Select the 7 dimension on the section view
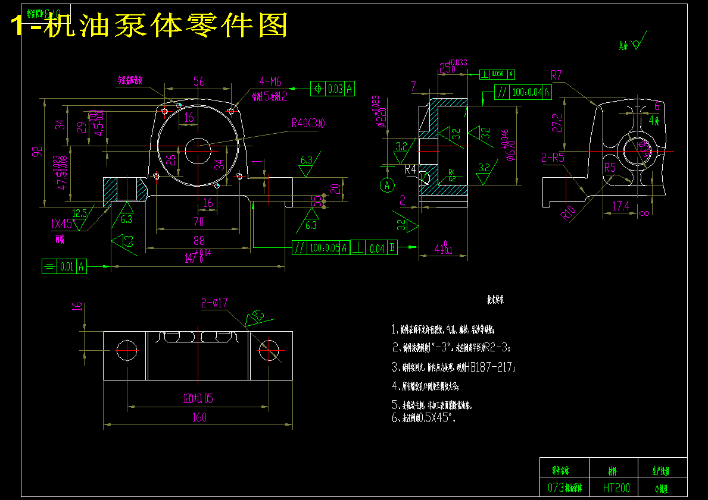The width and height of the screenshot is (708, 500). [x=413, y=86]
